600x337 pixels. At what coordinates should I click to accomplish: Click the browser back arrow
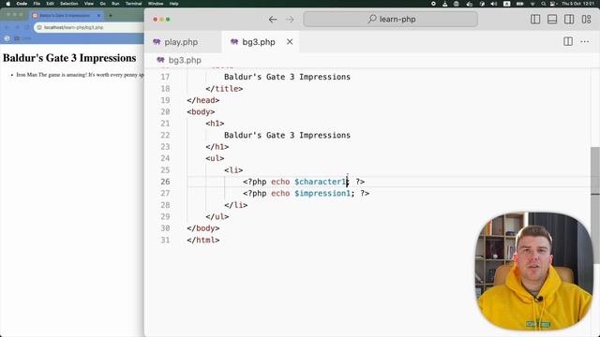click(x=7, y=27)
